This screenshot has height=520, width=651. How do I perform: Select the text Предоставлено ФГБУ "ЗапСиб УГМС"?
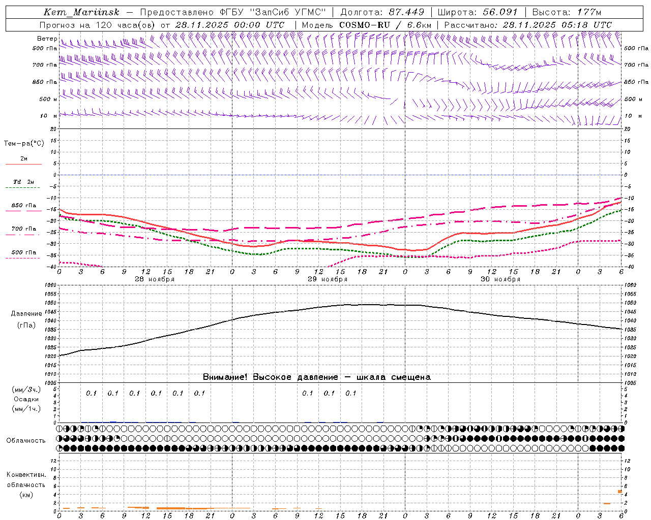[x=232, y=12]
